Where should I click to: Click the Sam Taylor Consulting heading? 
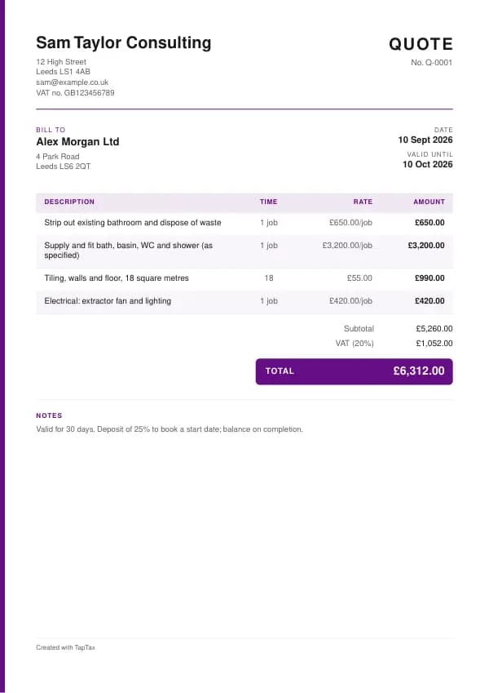(124, 43)
